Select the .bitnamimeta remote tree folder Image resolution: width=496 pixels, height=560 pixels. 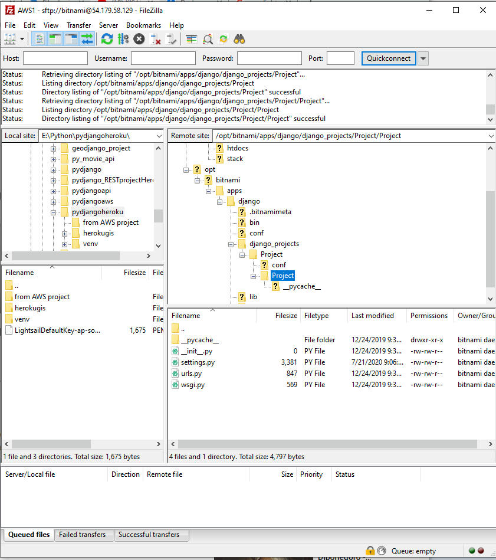(271, 212)
